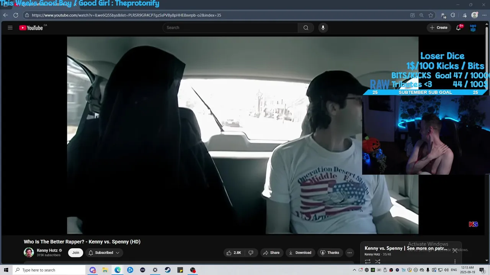Click the YouTube search magnifier button
This screenshot has height=275, width=490.
[x=306, y=27]
